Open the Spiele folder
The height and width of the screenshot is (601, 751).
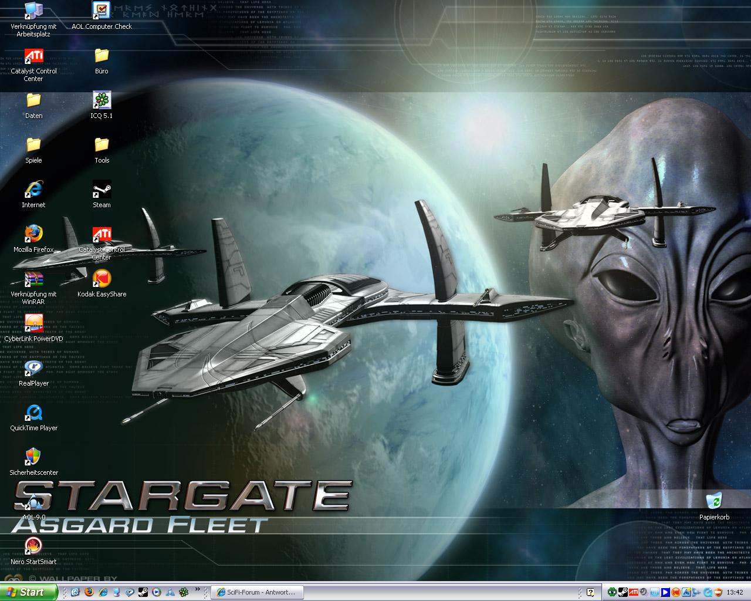click(33, 146)
